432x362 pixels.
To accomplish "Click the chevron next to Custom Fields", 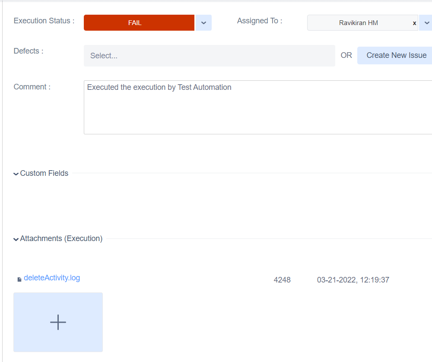I will [16, 173].
